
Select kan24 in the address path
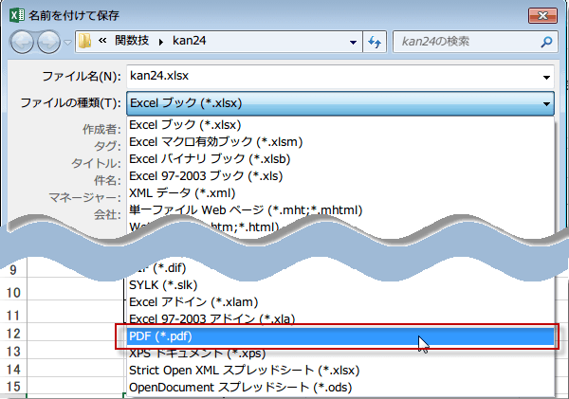(x=189, y=41)
